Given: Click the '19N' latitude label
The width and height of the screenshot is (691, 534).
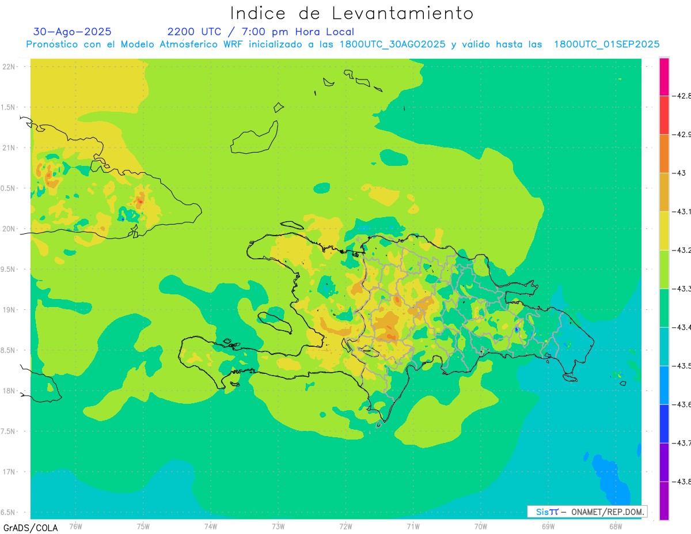Looking at the screenshot, I should (x=9, y=310).
